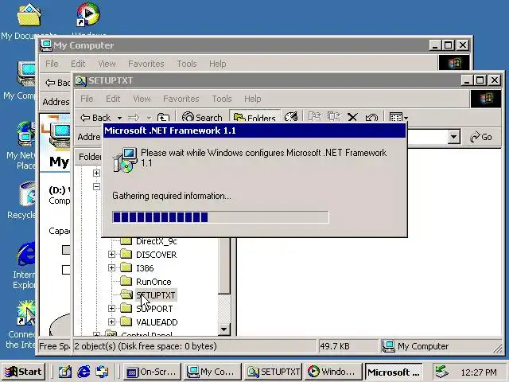Open the Start menu
Screen dimensions: 509x382
(23, 372)
